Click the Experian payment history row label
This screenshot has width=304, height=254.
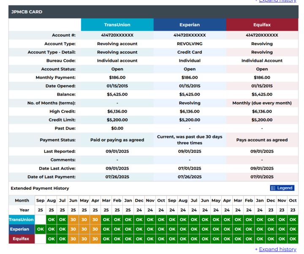click(22, 229)
